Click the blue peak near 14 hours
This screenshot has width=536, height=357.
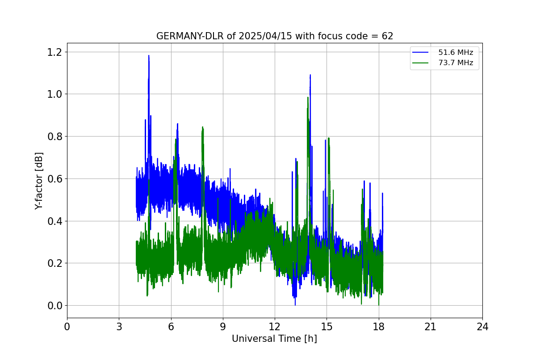(310, 76)
